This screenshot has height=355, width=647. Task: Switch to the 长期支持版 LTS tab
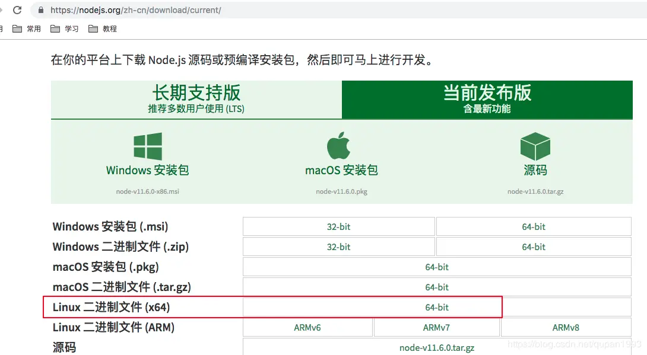[196, 99]
